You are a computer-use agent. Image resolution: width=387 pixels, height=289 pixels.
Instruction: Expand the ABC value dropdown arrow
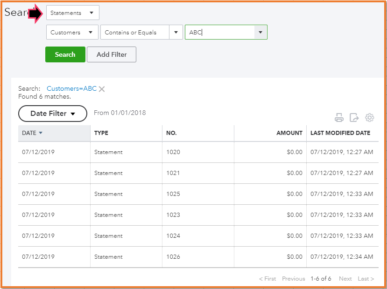(x=260, y=33)
